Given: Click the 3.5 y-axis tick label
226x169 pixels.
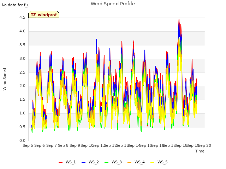Looking at the screenshot, I should pyautogui.click(x=22, y=45).
